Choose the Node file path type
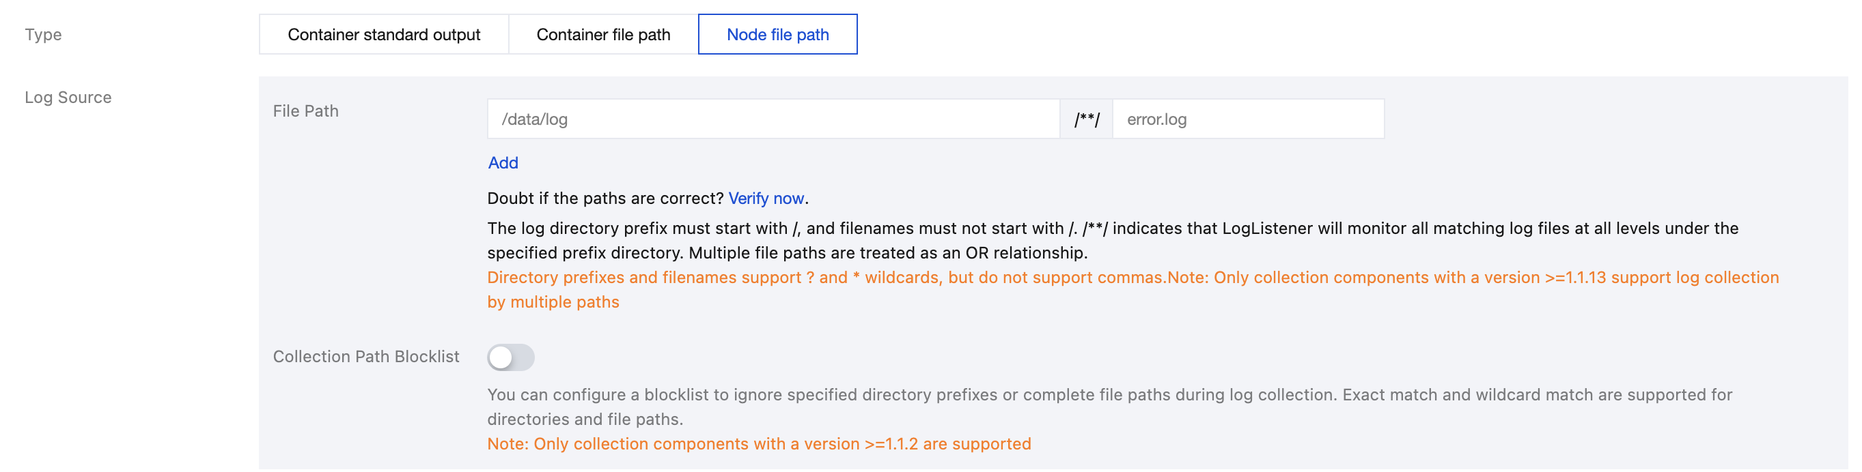Screen dimensions: 1862x472 click(x=777, y=35)
